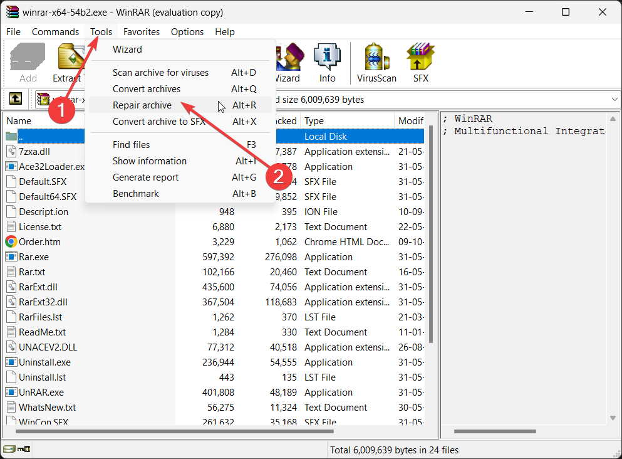Click the WinRAR comment text line

click(x=468, y=119)
